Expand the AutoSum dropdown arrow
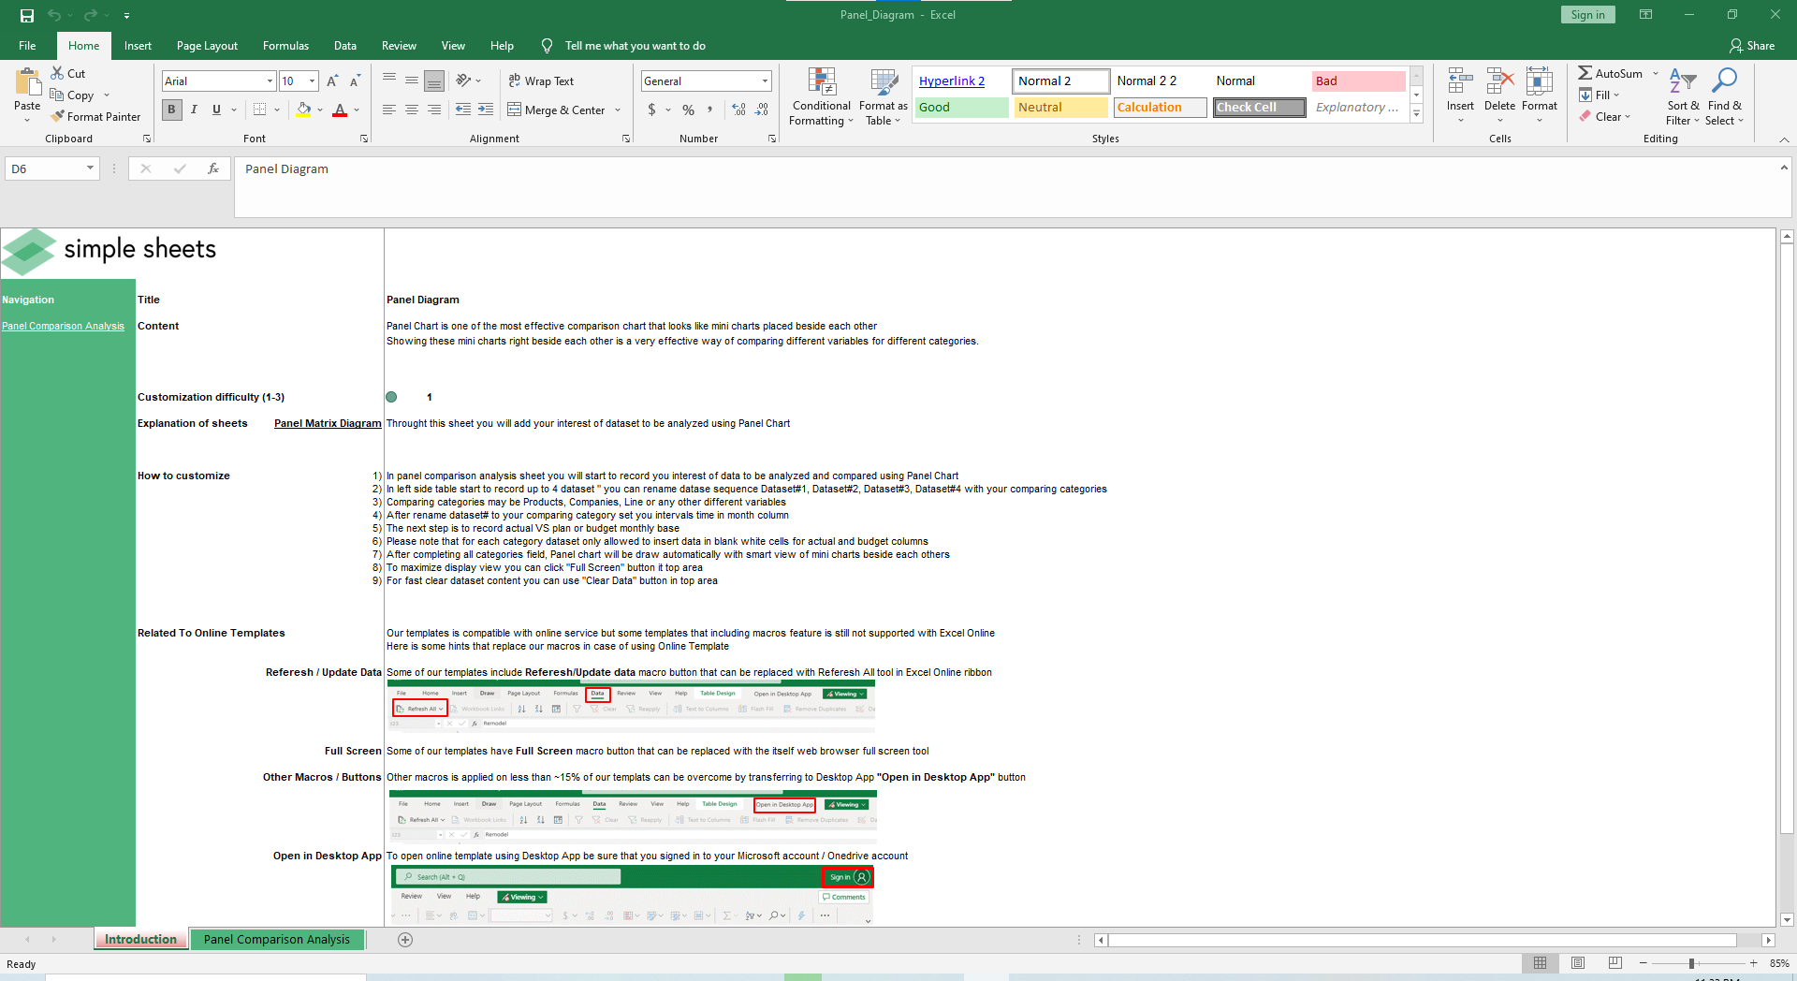The width and height of the screenshot is (1797, 981). coord(1655,73)
